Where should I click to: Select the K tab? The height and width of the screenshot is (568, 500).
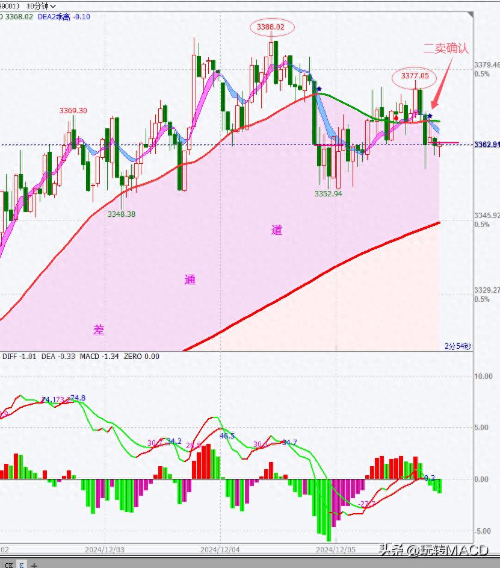pyautogui.click(x=22, y=564)
